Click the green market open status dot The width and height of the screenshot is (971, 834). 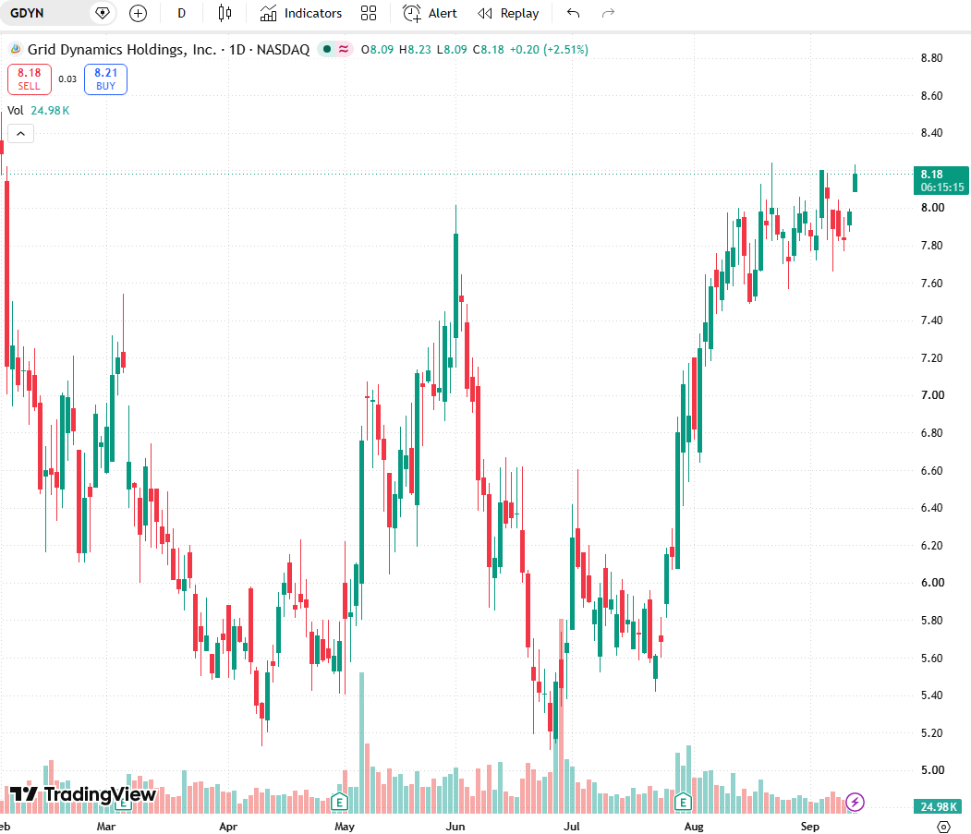327,49
